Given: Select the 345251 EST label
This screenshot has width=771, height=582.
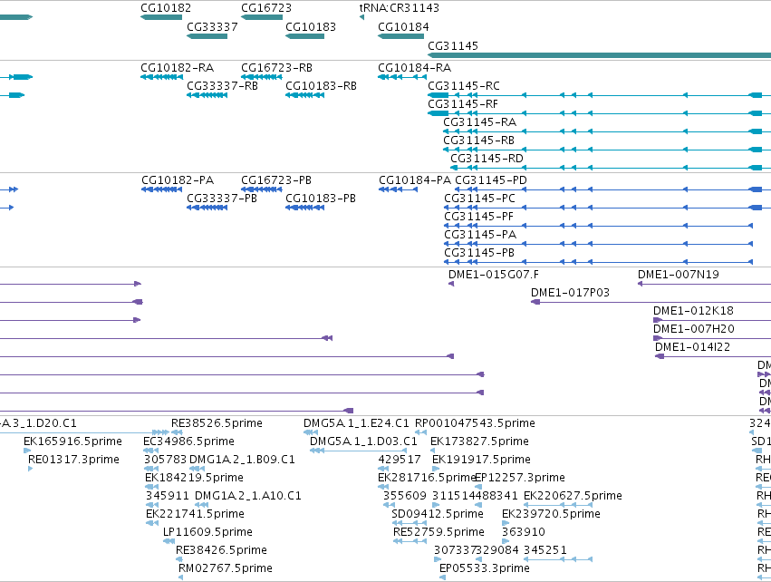Looking at the screenshot, I should [545, 550].
